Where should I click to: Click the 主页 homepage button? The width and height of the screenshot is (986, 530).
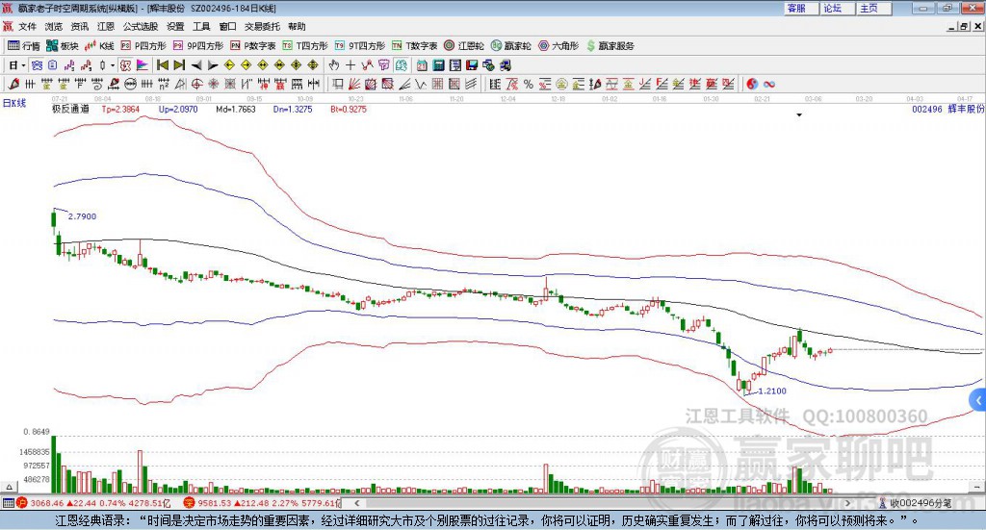tap(874, 8)
